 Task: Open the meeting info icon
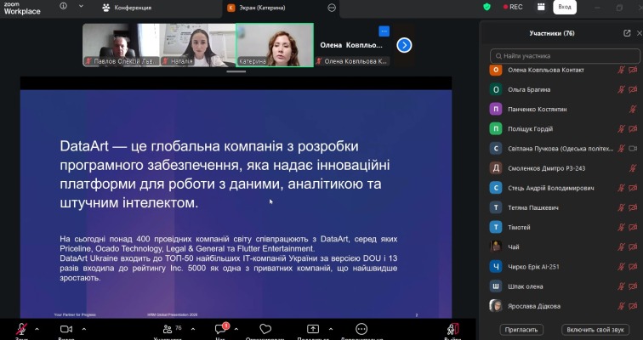click(63, 6)
